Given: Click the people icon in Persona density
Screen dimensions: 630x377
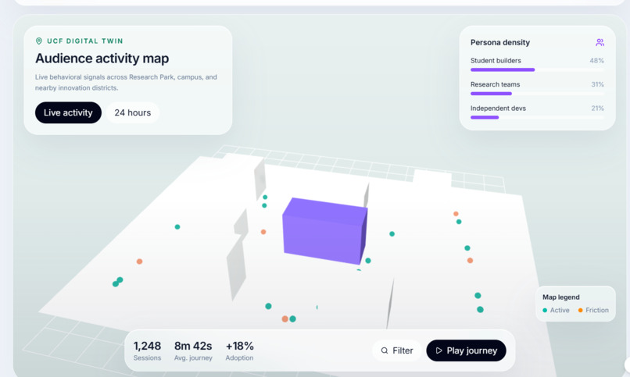Looking at the screenshot, I should tap(600, 42).
